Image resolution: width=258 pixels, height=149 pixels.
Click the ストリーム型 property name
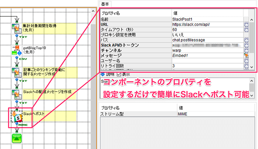[112, 114]
